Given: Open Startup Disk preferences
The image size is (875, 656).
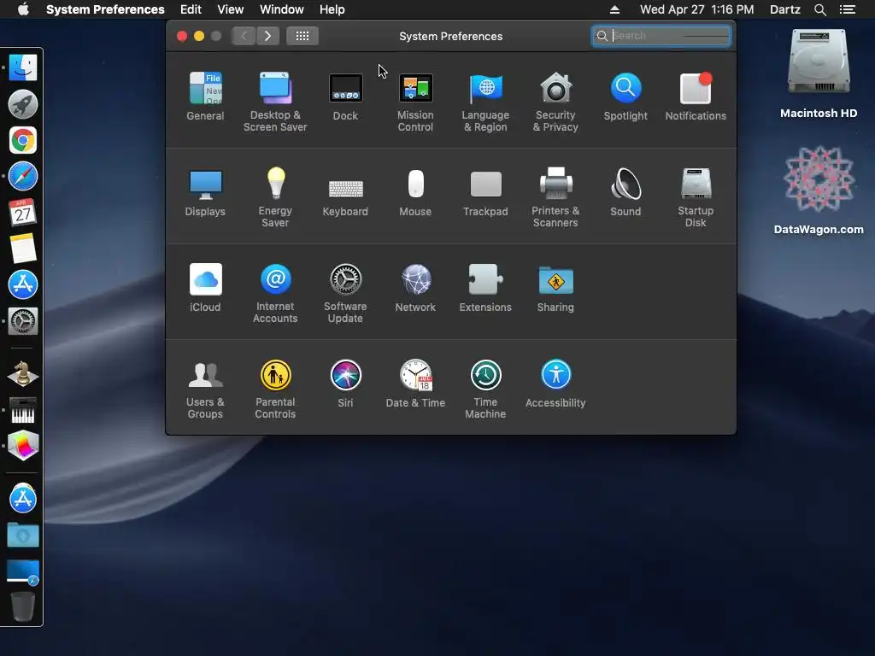Looking at the screenshot, I should 696,197.
